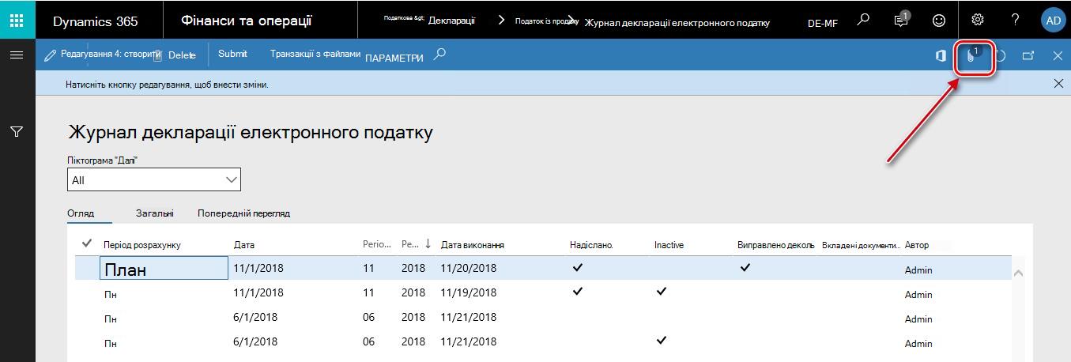The height and width of the screenshot is (362, 1071).
Task: Sort by Дата виконання column header
Action: tap(473, 245)
